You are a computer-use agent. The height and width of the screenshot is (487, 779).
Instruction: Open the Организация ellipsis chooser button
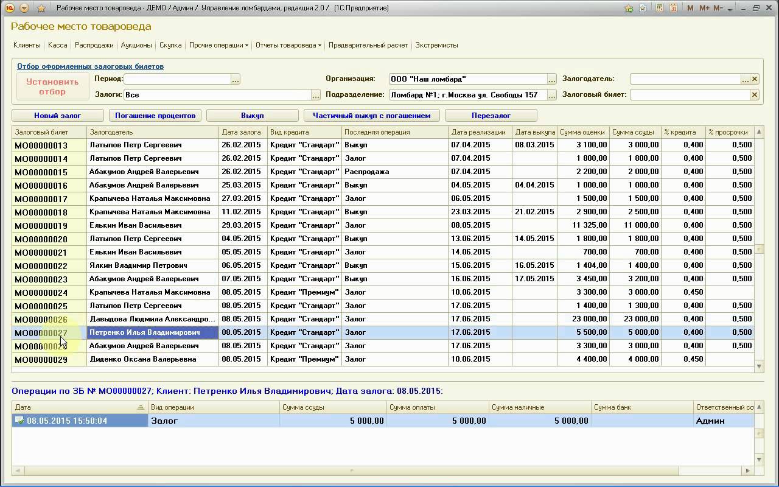552,79
